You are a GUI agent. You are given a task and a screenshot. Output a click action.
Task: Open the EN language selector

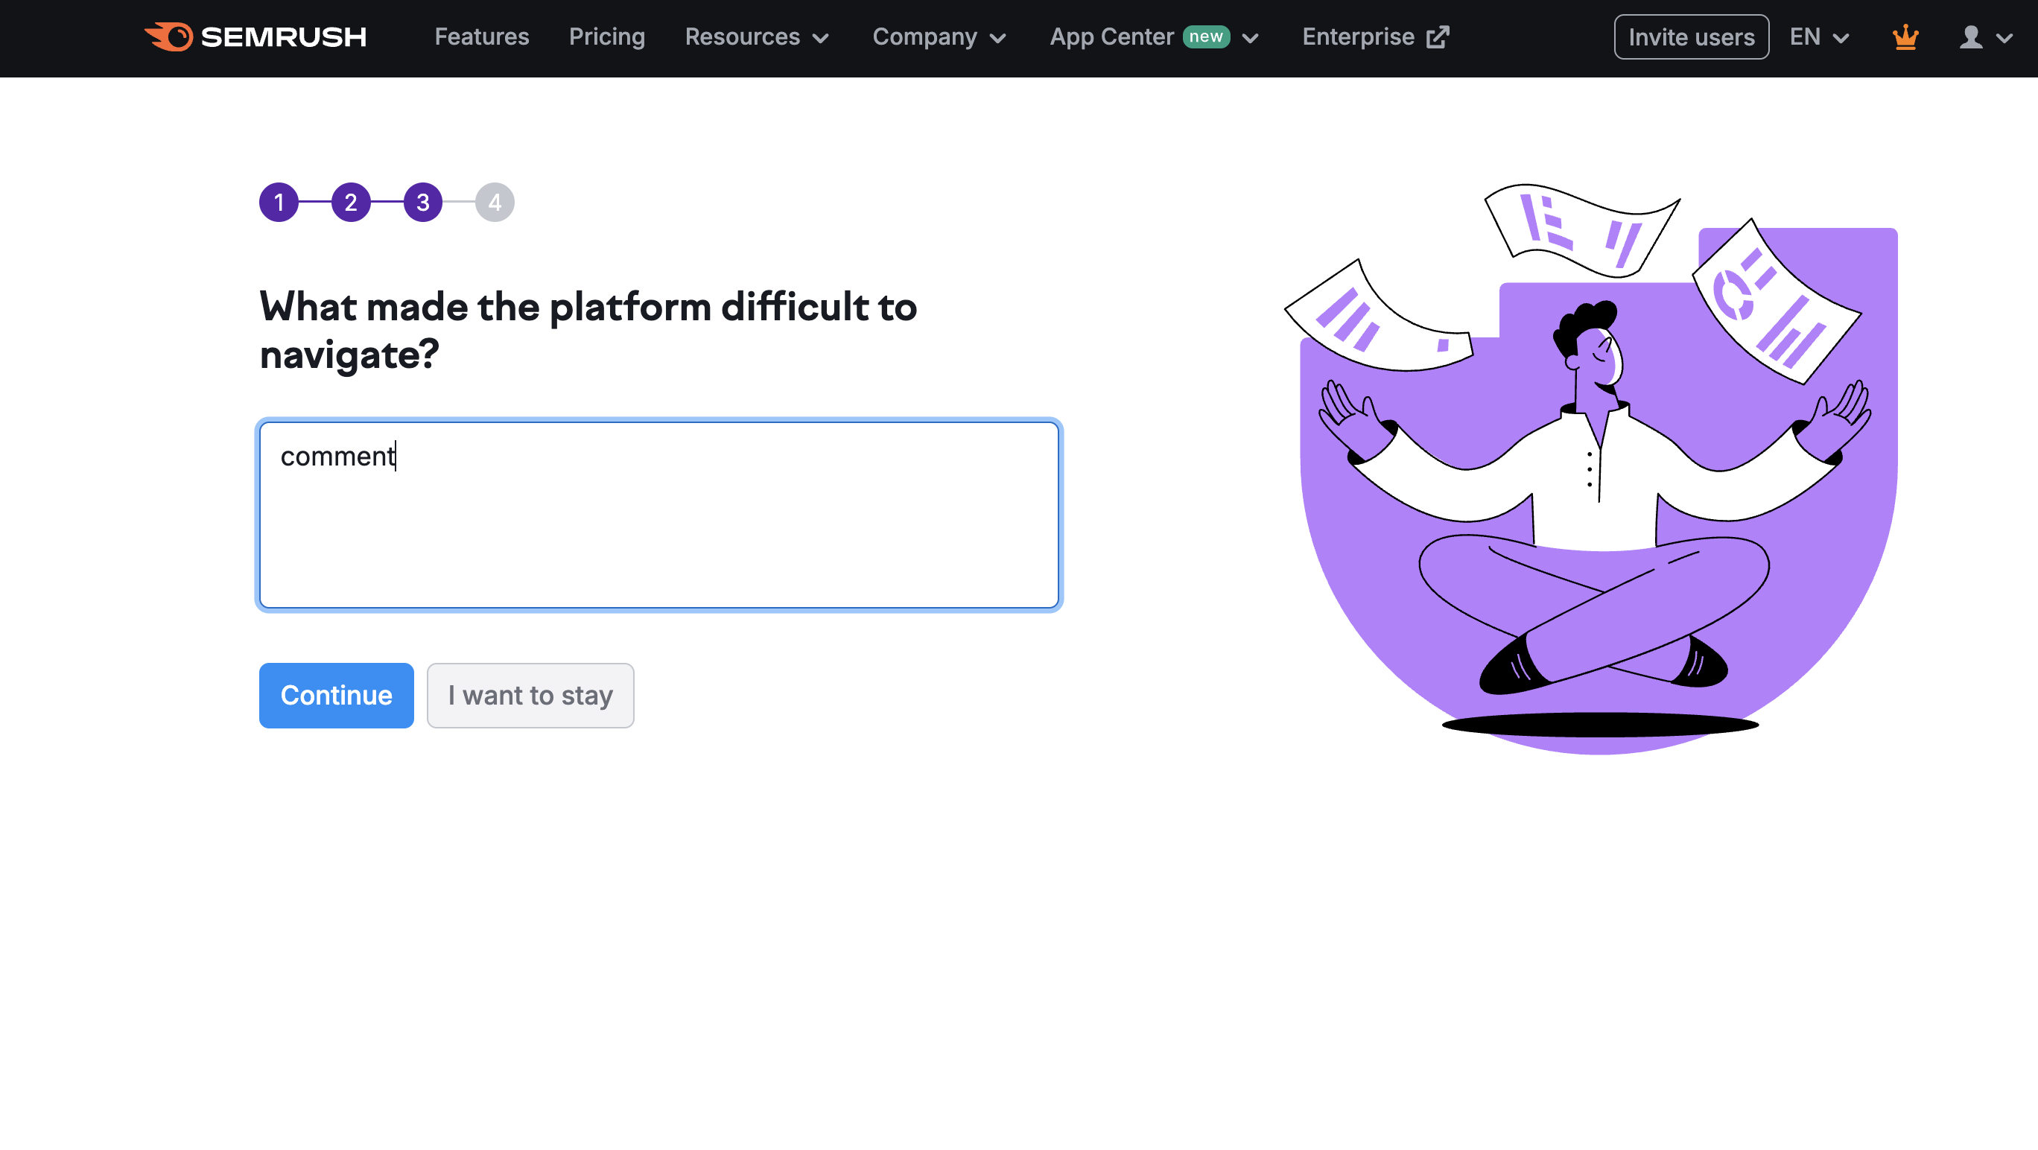(x=1818, y=37)
